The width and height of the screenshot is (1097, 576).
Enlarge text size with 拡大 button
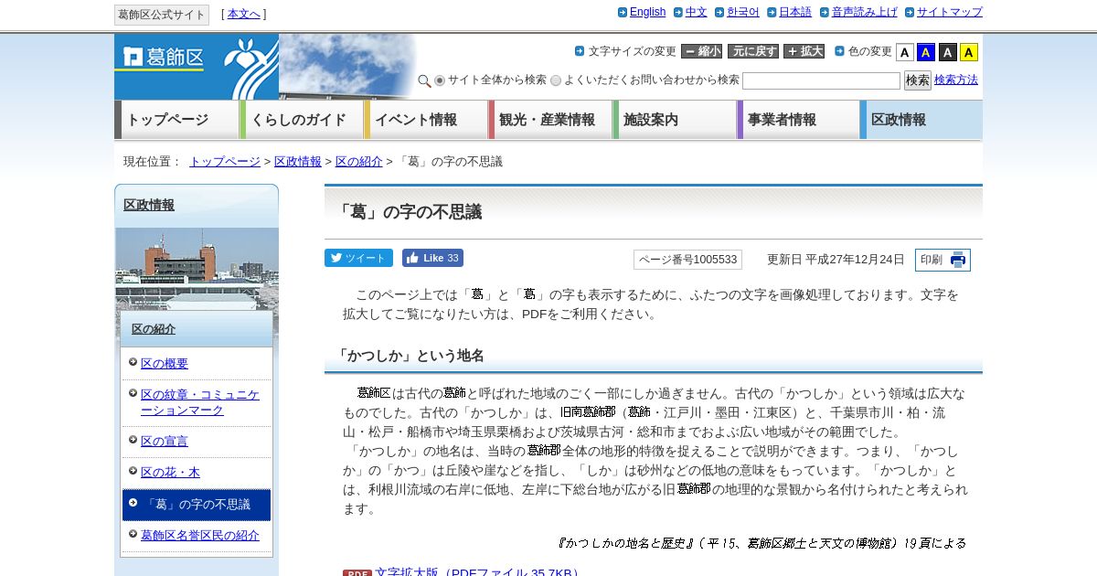click(x=804, y=51)
